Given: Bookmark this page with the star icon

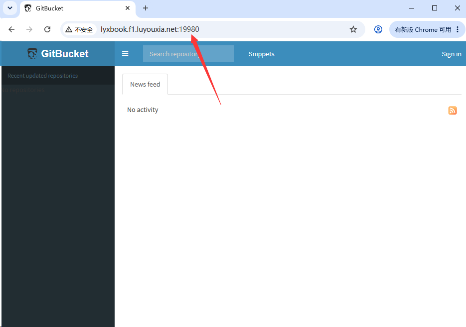Looking at the screenshot, I should (353, 29).
